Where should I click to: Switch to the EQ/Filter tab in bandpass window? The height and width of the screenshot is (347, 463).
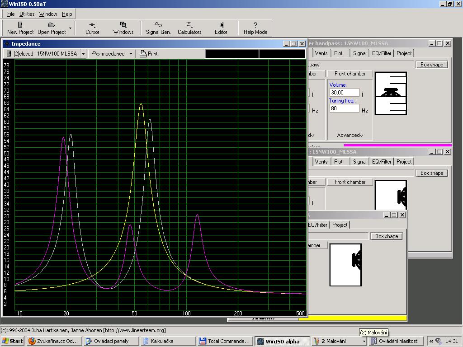coord(381,53)
